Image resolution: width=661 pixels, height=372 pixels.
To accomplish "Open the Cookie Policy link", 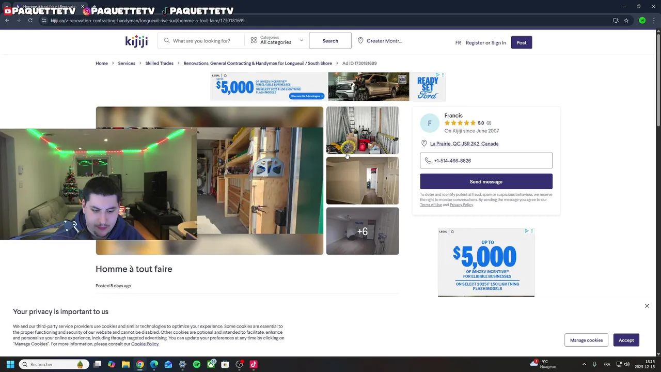I will pos(145,344).
